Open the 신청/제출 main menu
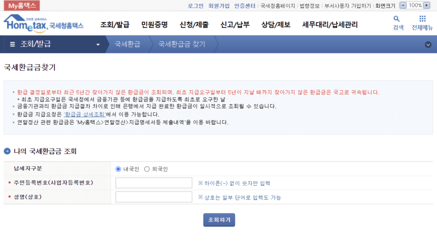Viewport: 437px width, 251px height. click(194, 25)
